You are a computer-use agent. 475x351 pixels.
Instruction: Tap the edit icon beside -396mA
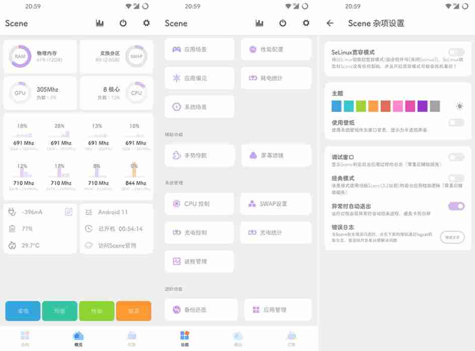click(x=69, y=212)
